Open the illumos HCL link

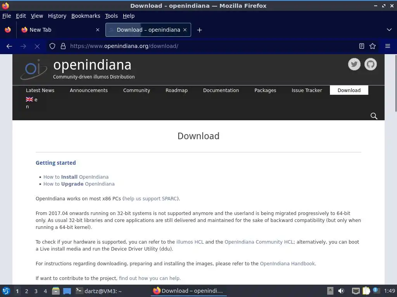click(x=190, y=242)
